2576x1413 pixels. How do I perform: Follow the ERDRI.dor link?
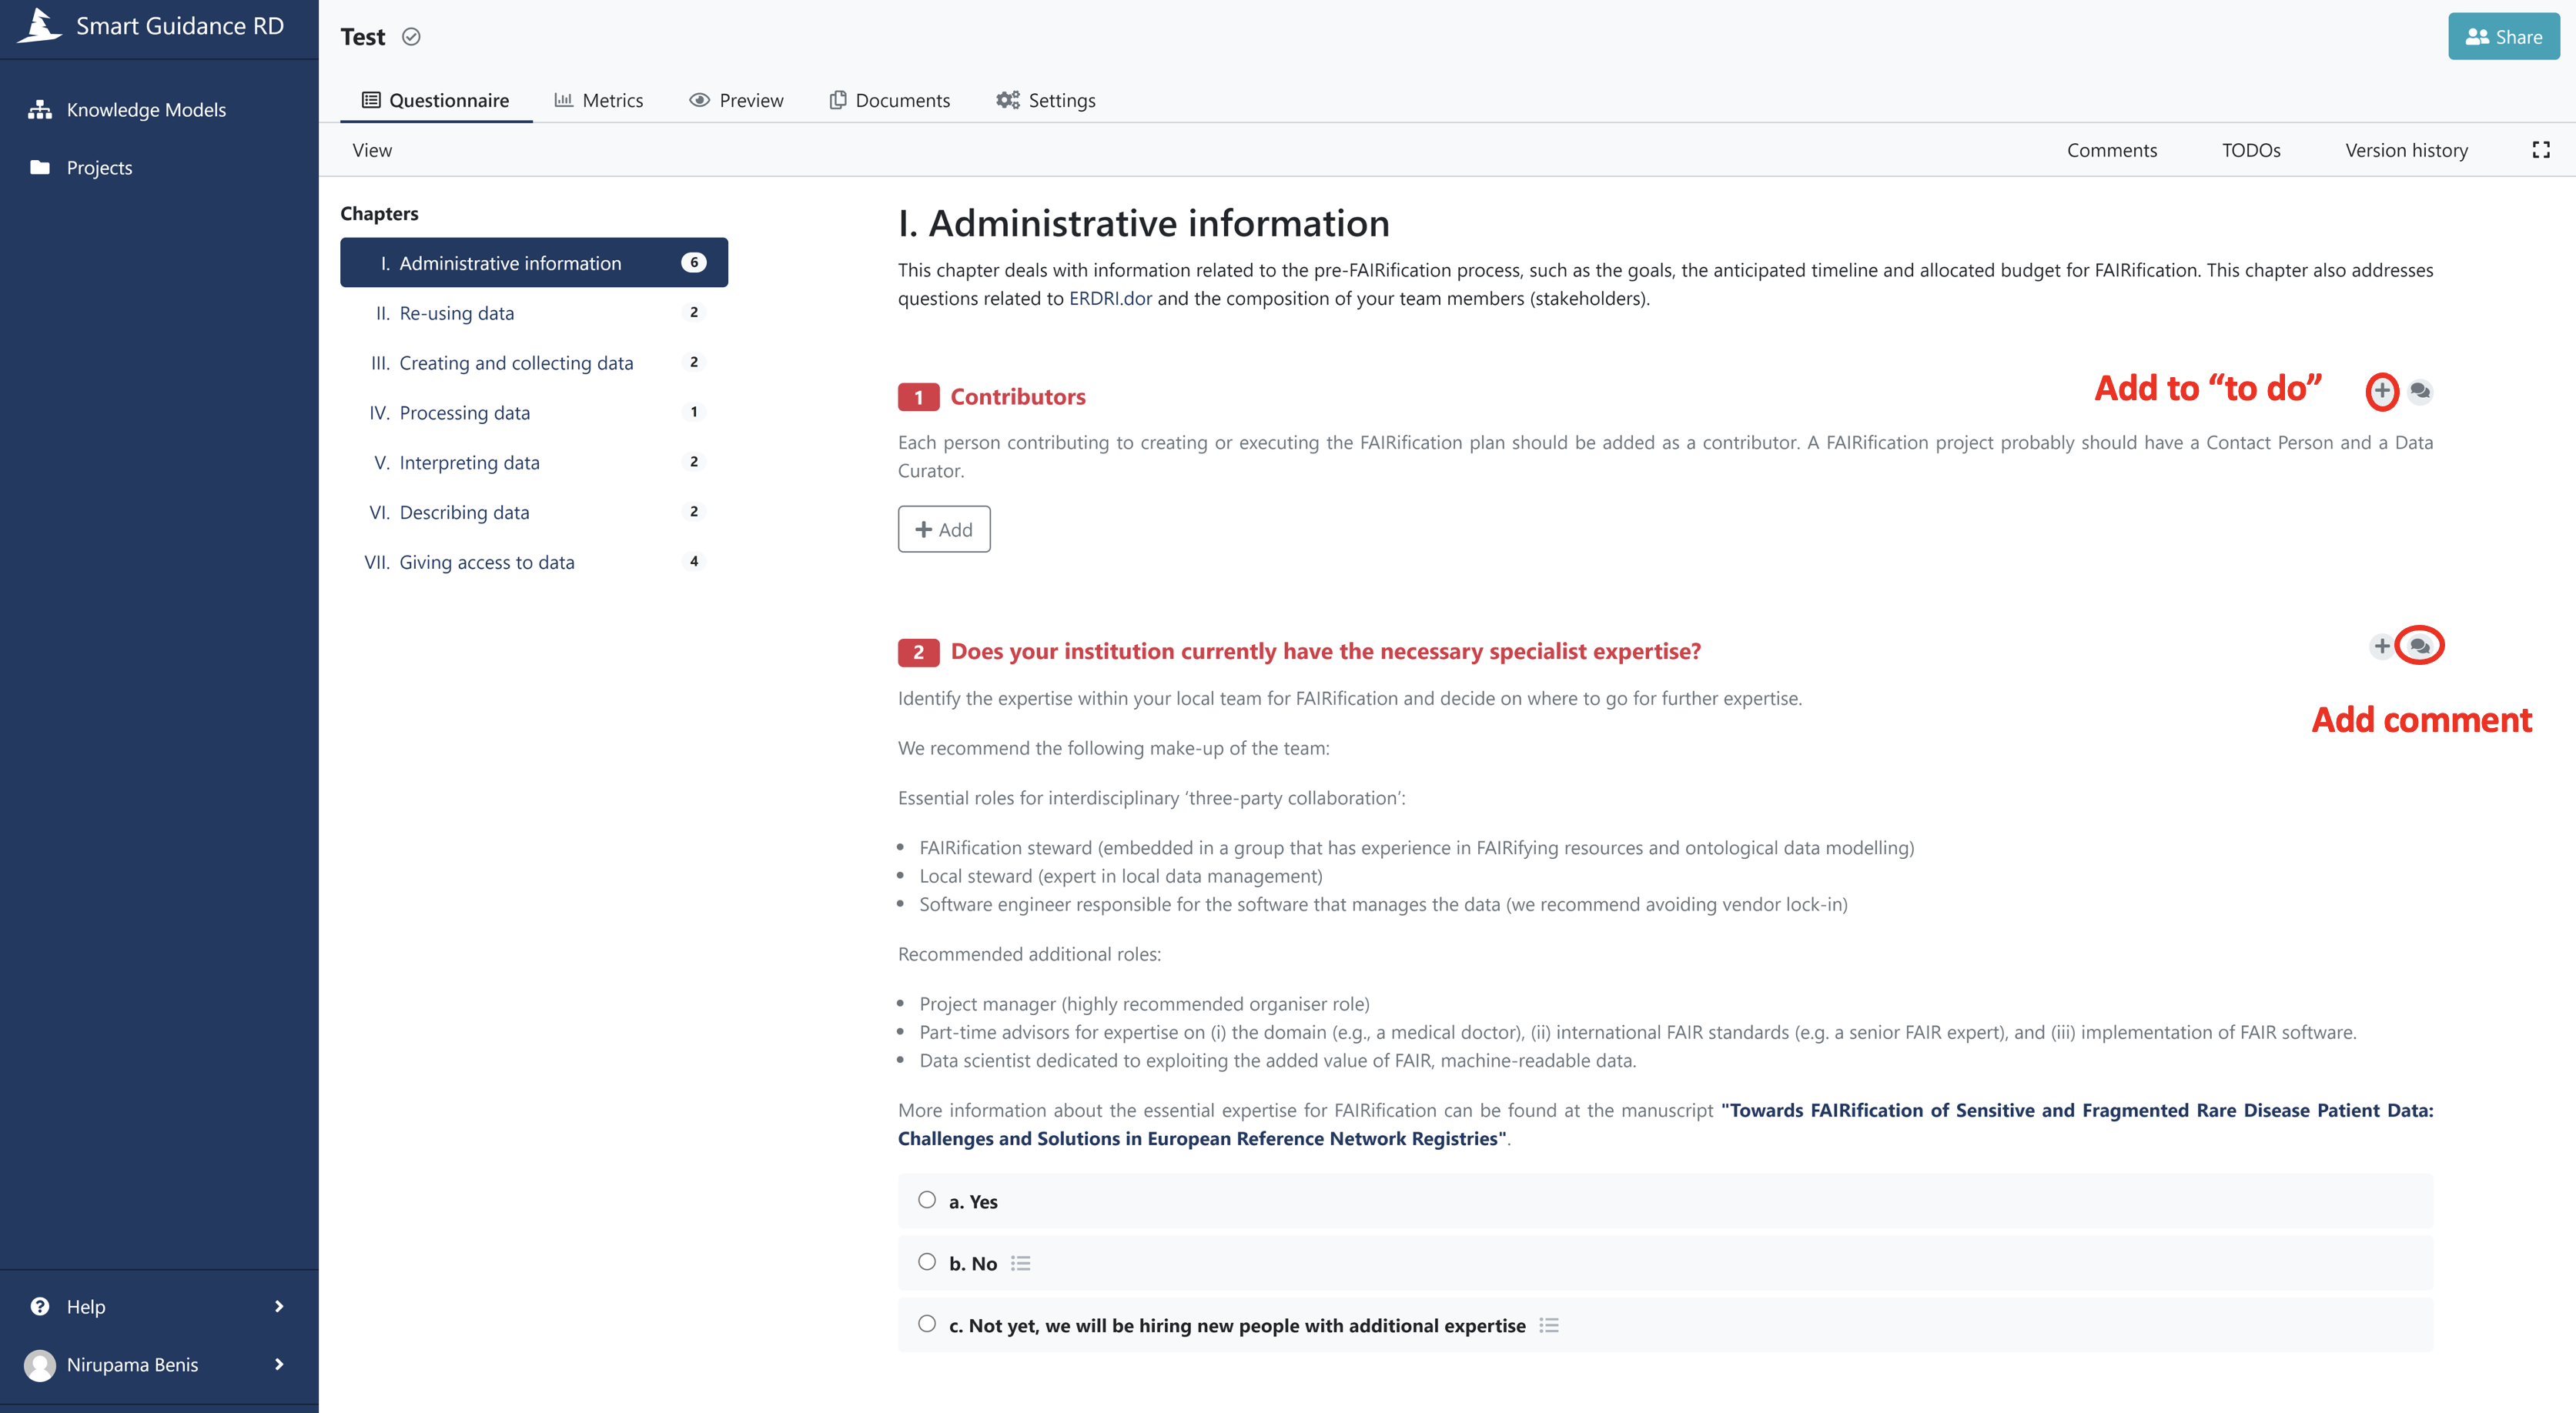click(x=1110, y=298)
